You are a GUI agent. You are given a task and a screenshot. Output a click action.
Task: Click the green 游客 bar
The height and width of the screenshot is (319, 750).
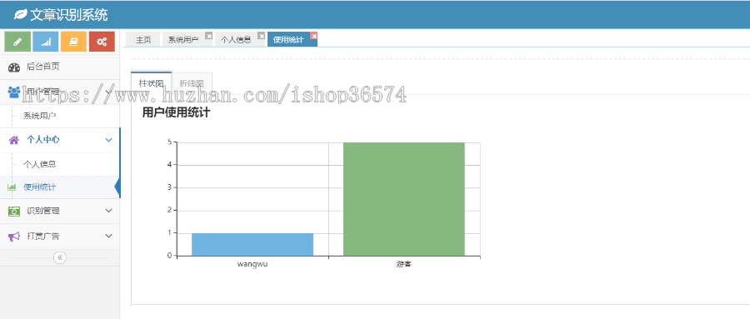tap(404, 199)
